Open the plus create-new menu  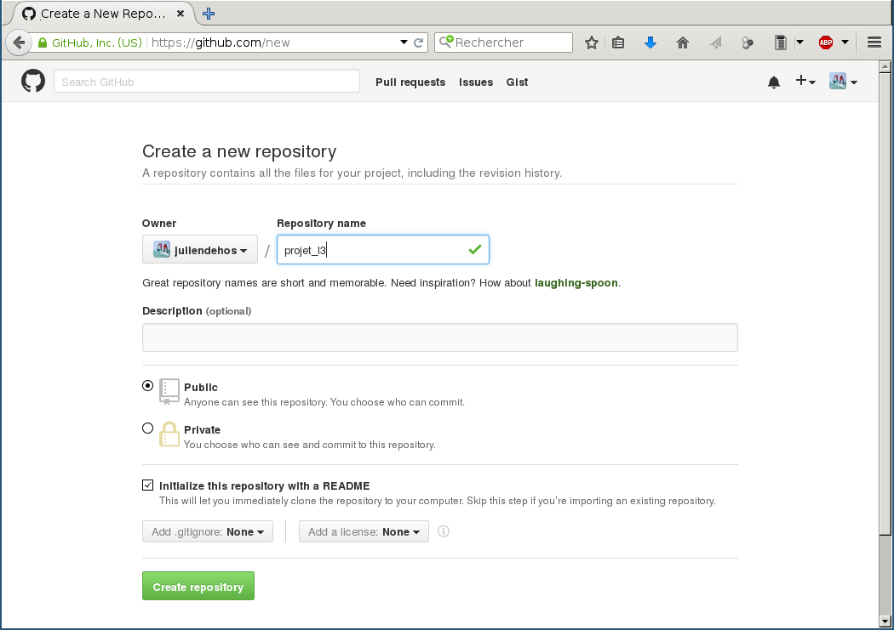click(805, 82)
